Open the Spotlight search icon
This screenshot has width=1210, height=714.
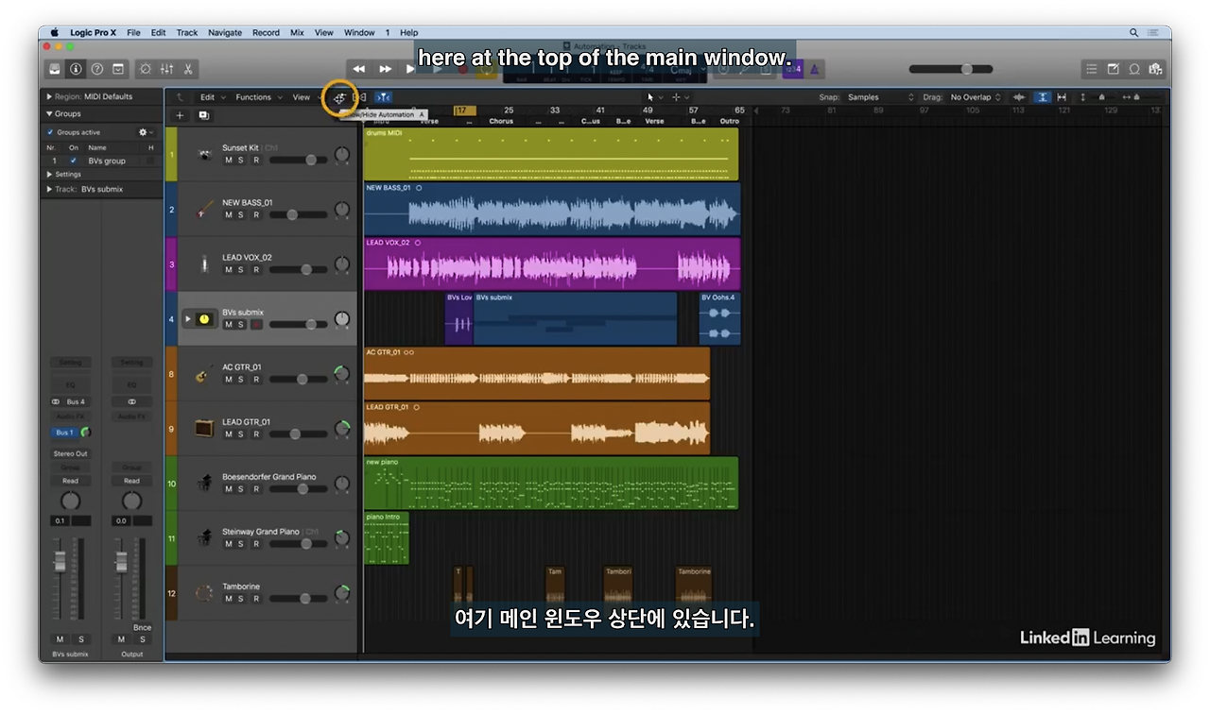[1133, 32]
